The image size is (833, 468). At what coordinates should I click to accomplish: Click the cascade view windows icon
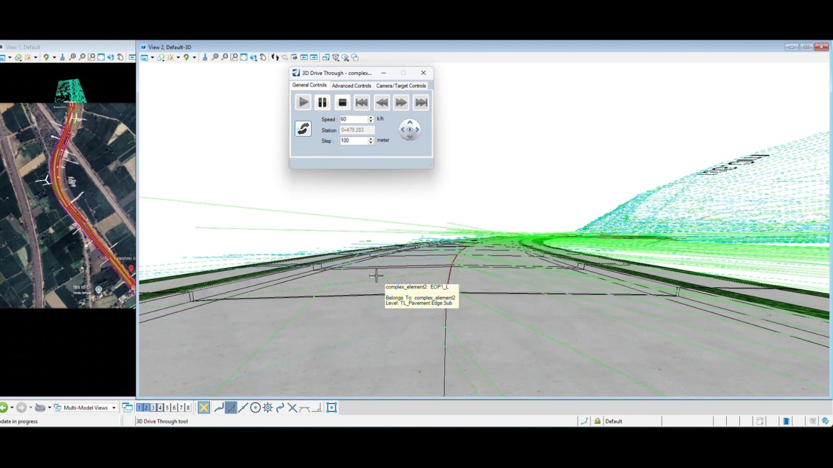coord(127,408)
